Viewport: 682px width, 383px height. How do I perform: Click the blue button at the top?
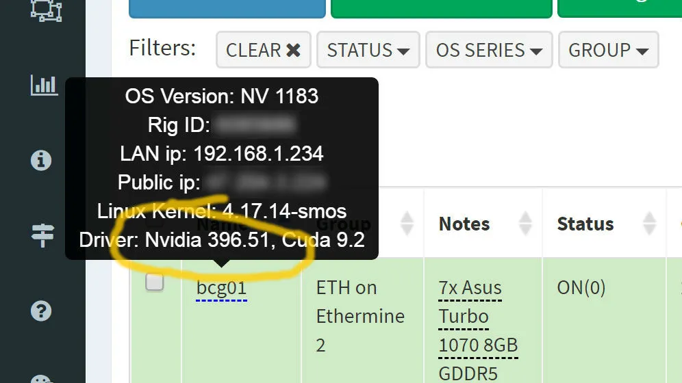(x=227, y=8)
